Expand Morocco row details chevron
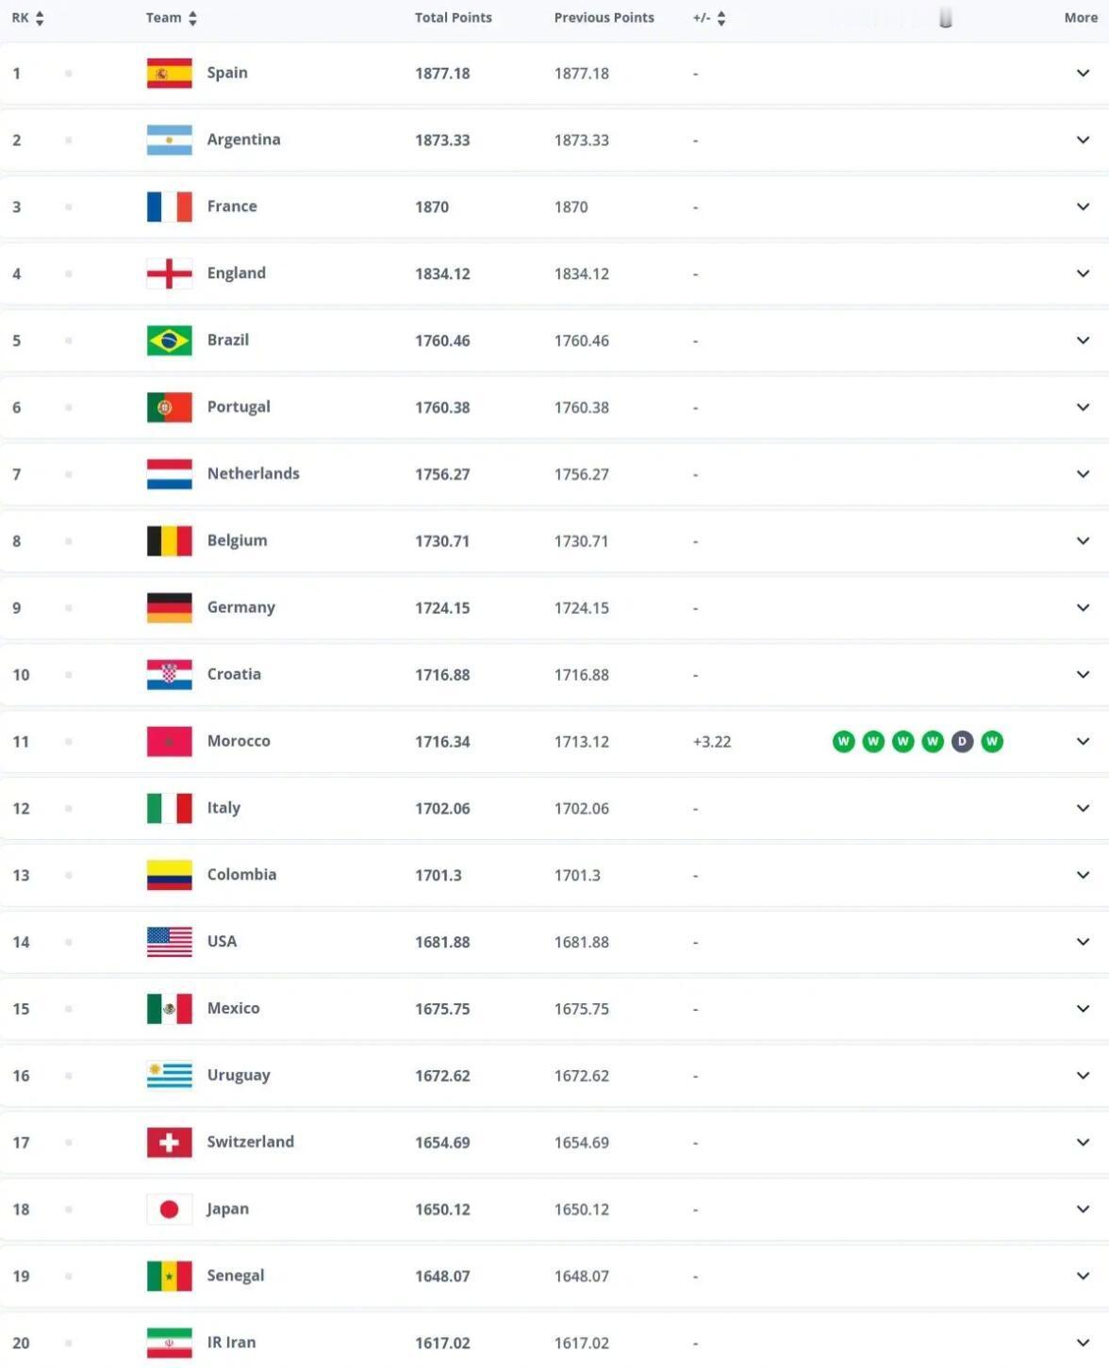Image resolution: width=1109 pixels, height=1368 pixels. click(1083, 742)
